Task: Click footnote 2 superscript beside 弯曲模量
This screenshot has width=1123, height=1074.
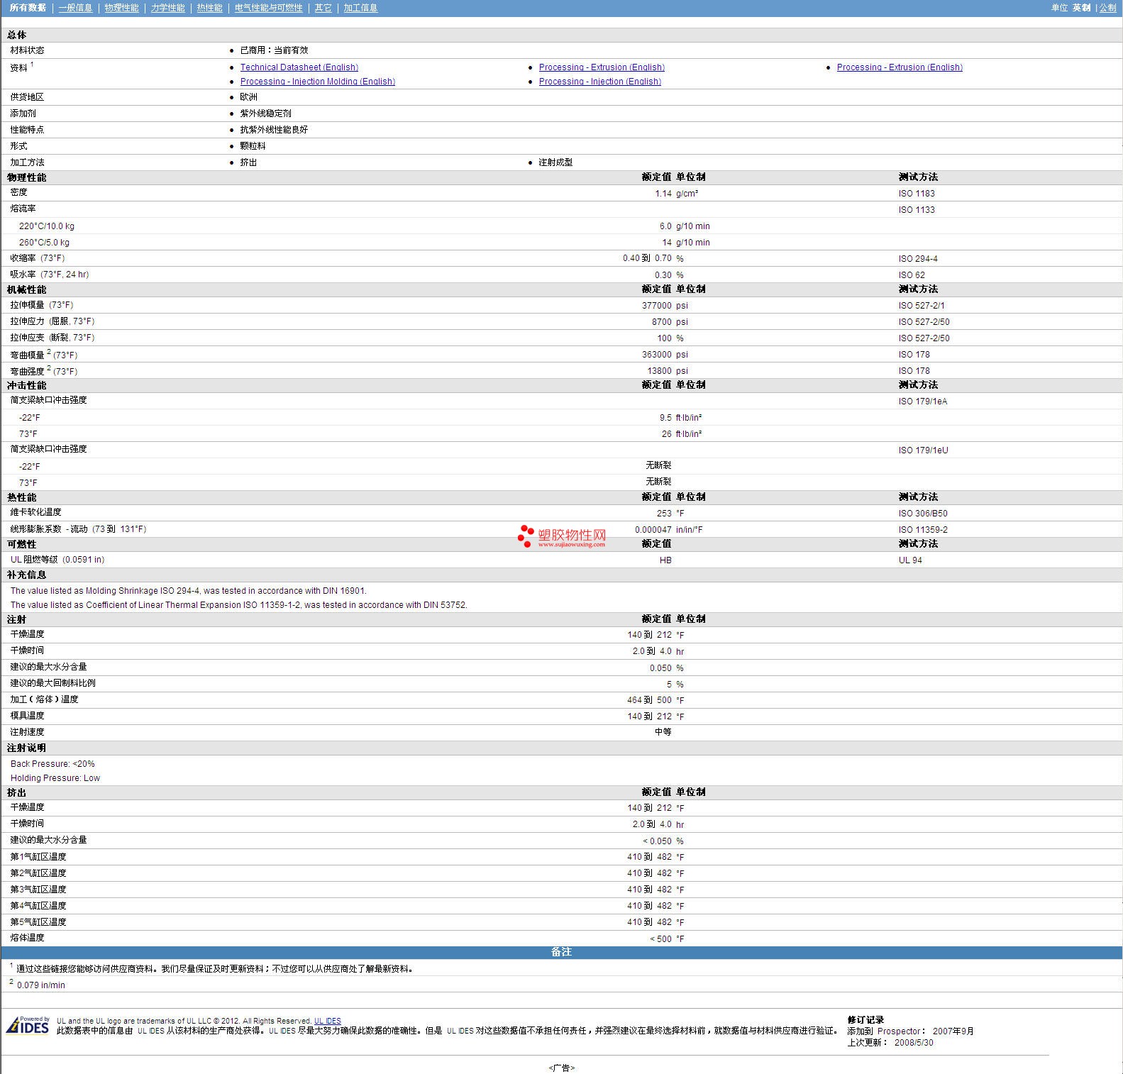Action: tap(49, 352)
